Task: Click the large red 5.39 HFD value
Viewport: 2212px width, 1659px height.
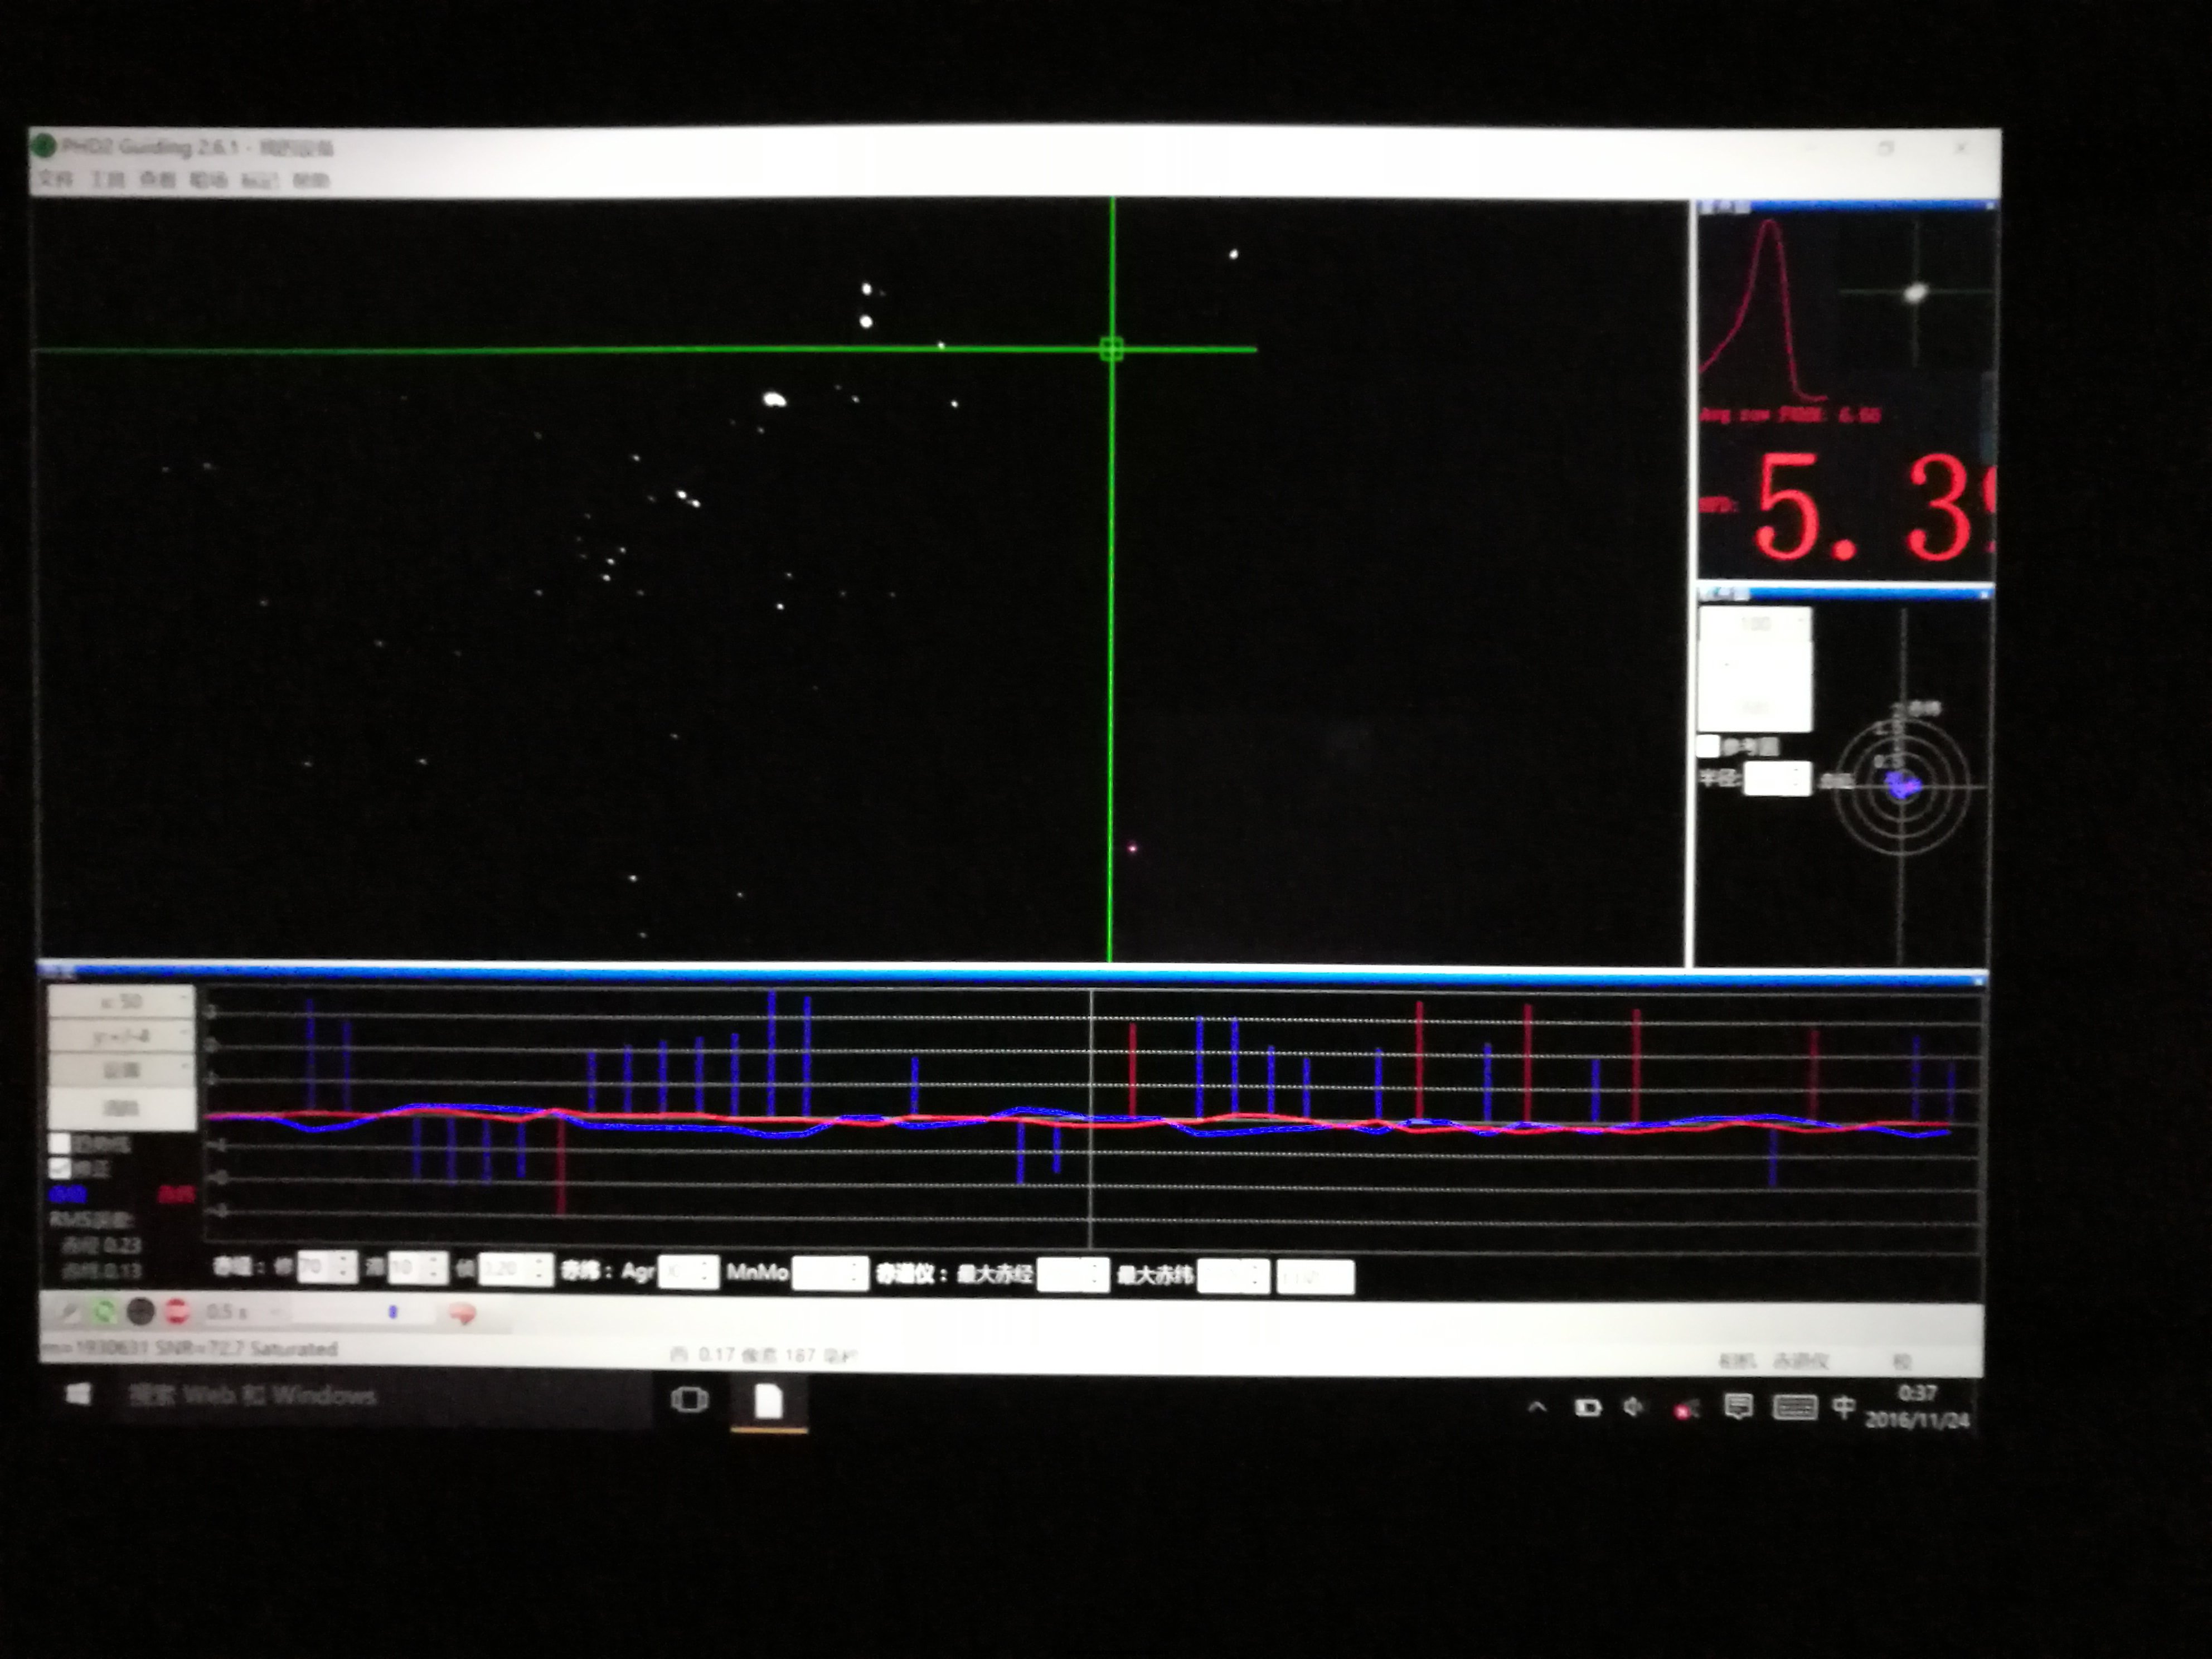Action: 1875,507
